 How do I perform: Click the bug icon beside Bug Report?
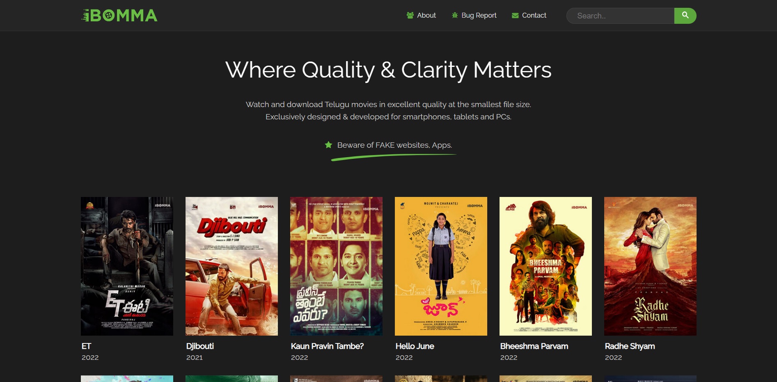tap(455, 15)
